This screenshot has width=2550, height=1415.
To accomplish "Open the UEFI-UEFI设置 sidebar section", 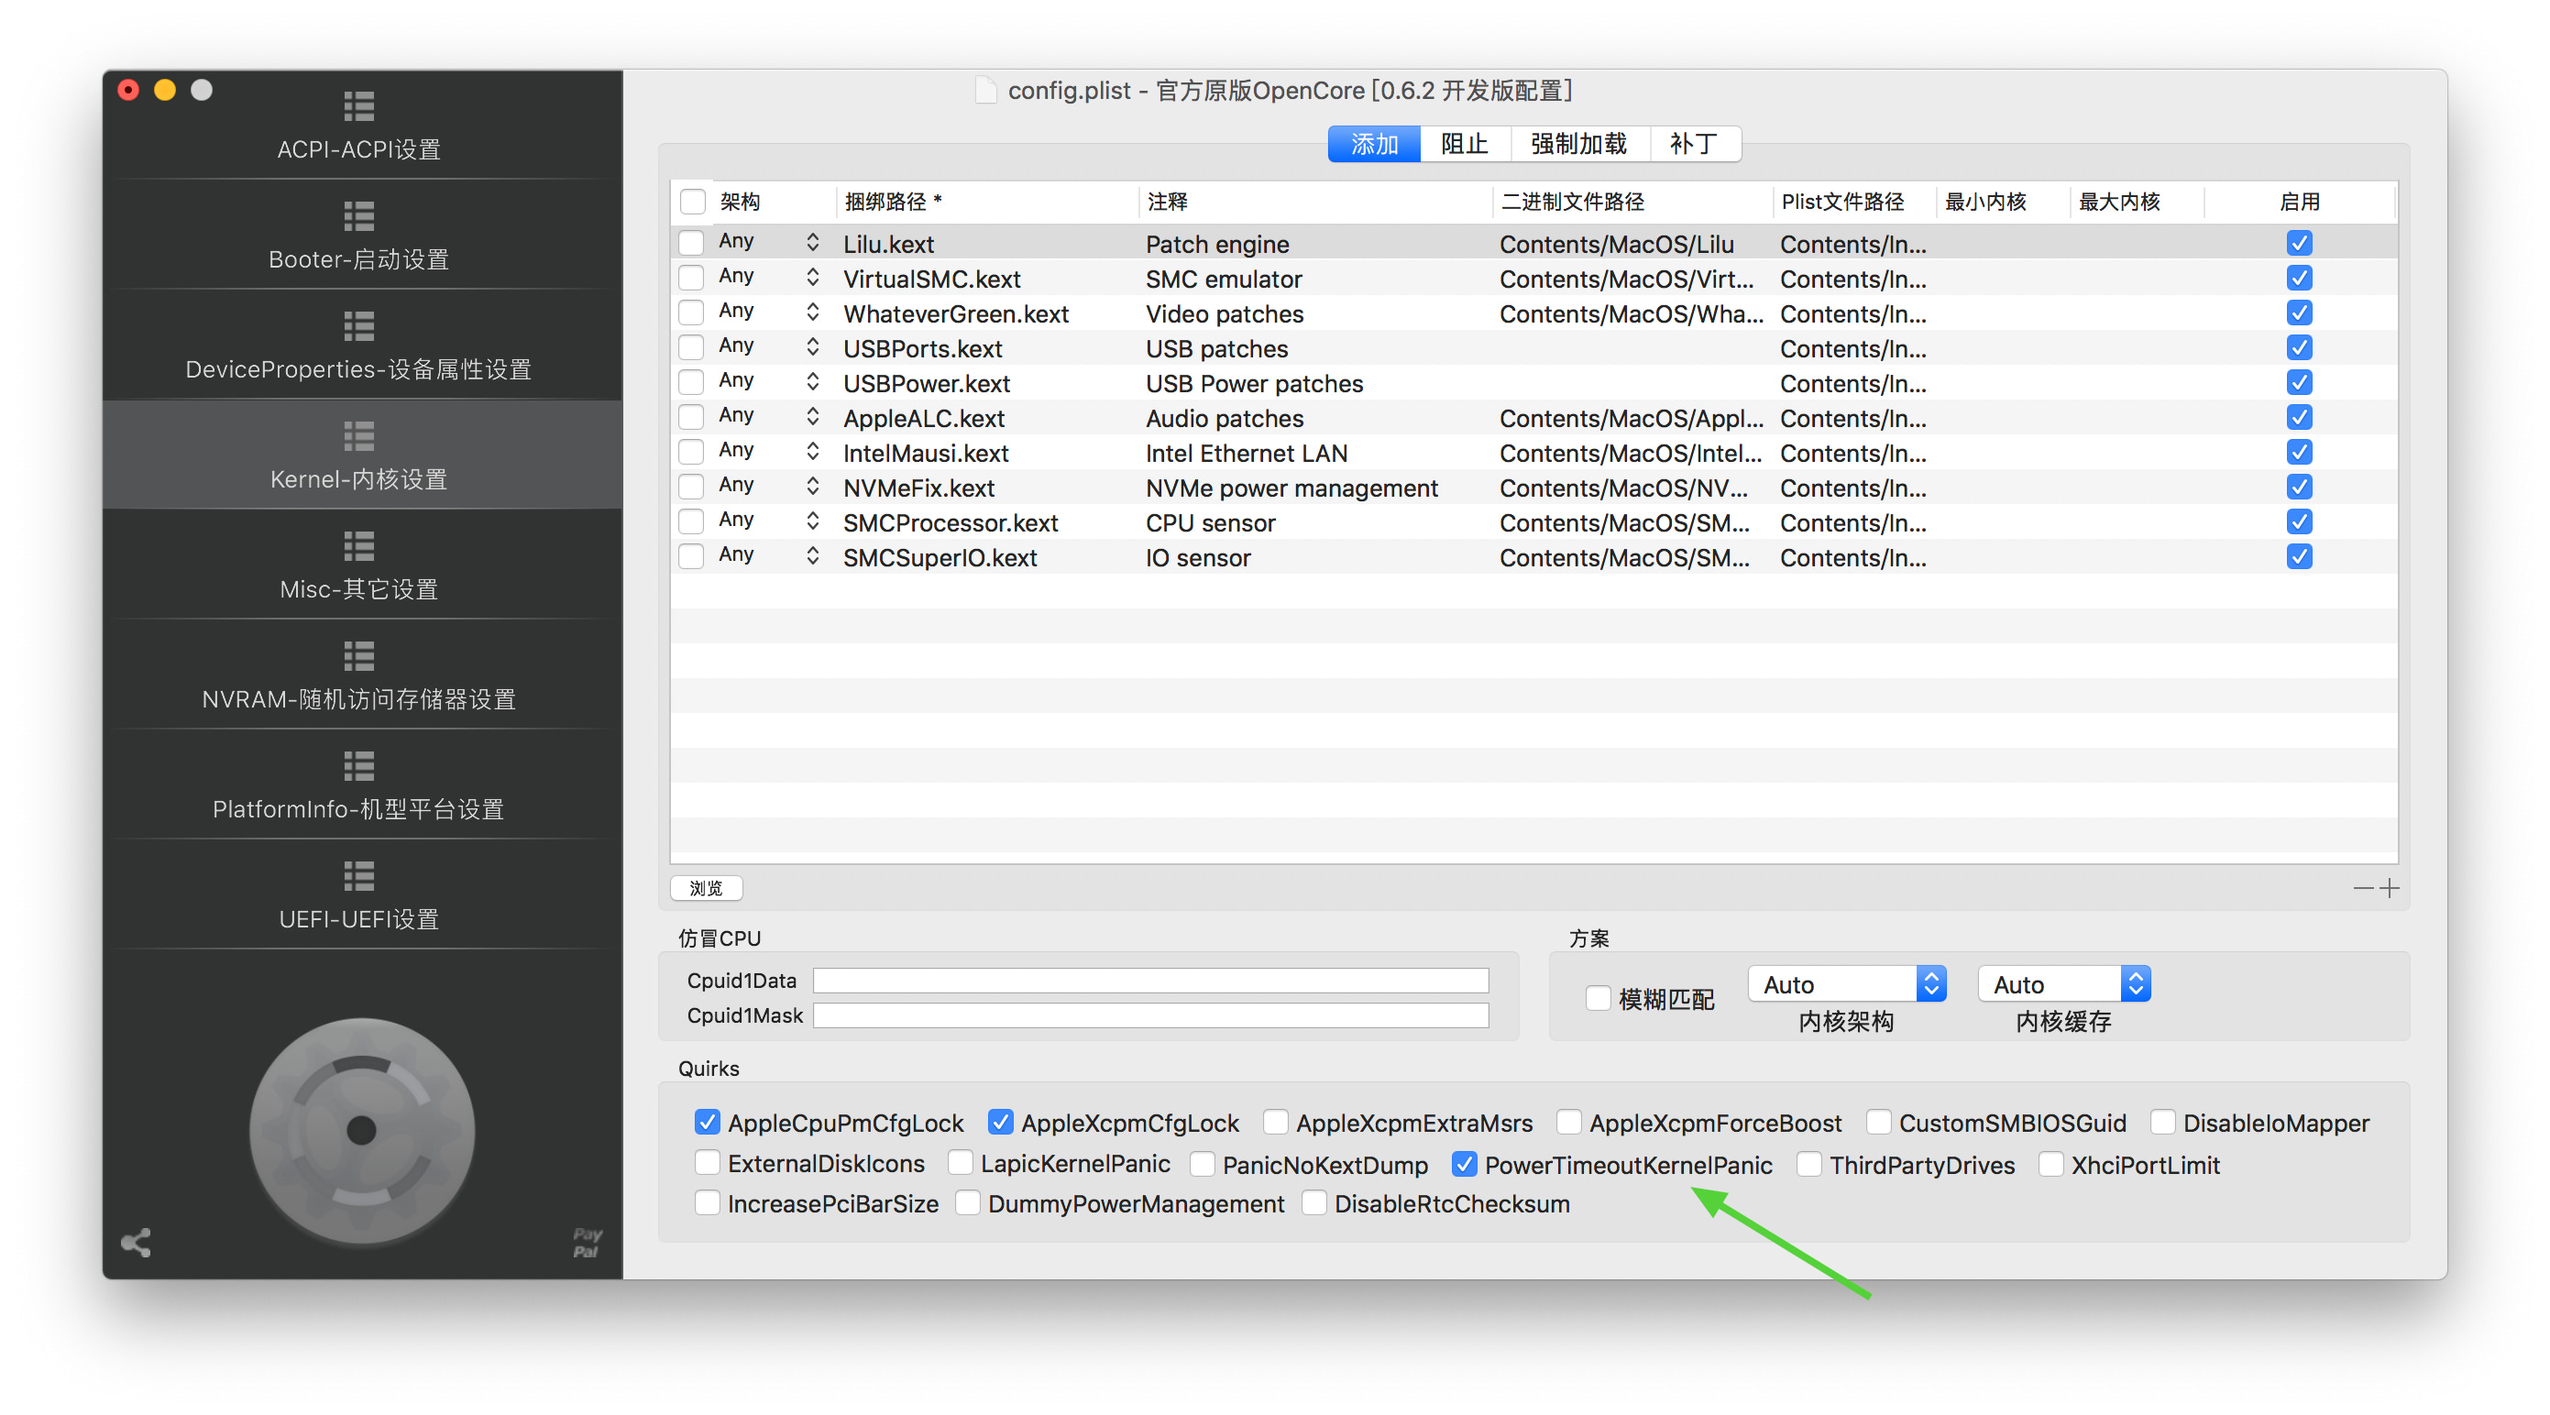I will point(359,894).
